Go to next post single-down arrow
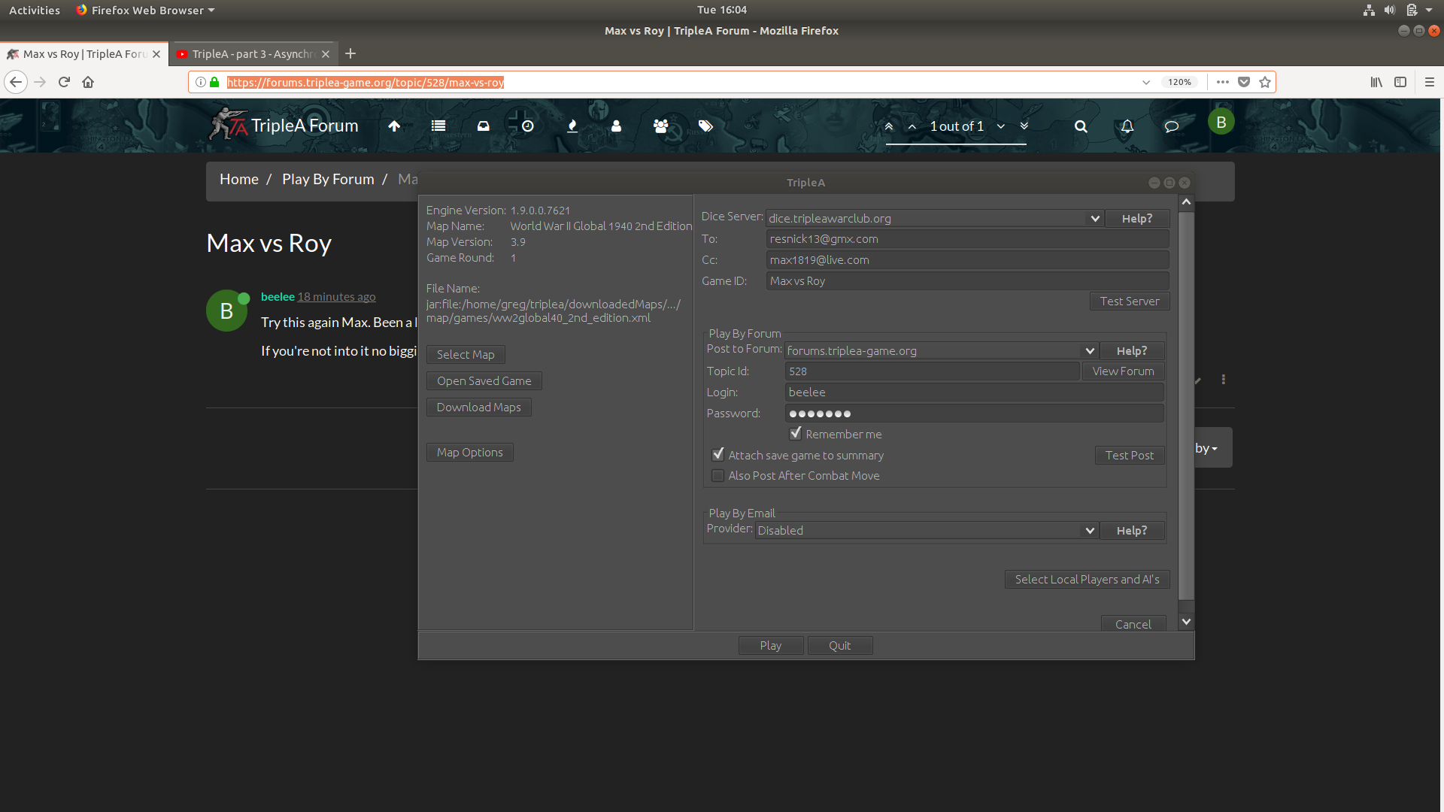The image size is (1444, 812). pos(1001,126)
